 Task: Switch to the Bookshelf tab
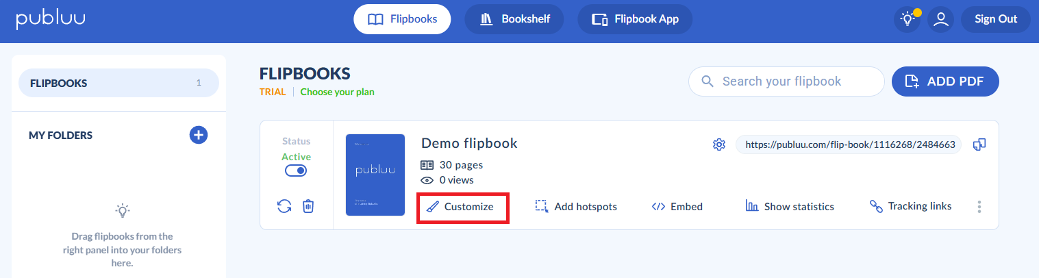514,19
